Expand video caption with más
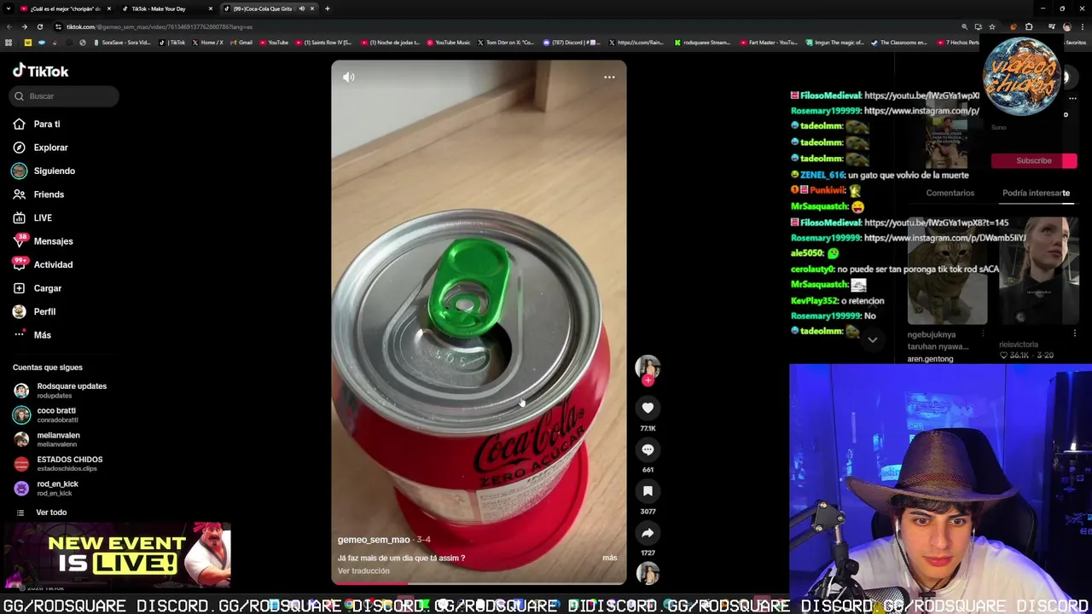The height and width of the screenshot is (614, 1092). [609, 558]
